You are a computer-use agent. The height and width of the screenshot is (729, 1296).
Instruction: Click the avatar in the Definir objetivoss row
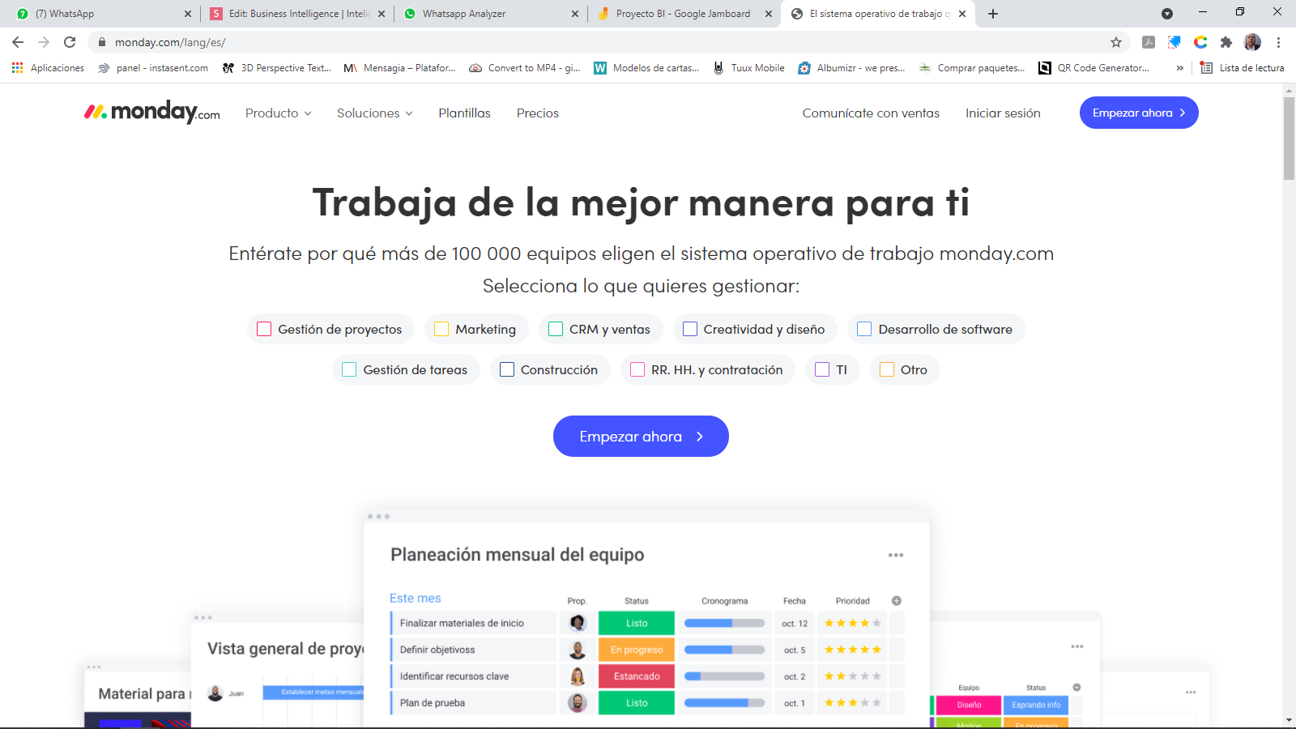coord(578,650)
